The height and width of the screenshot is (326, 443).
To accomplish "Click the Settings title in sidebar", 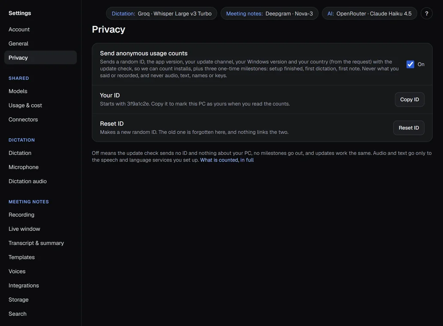I will pos(20,13).
